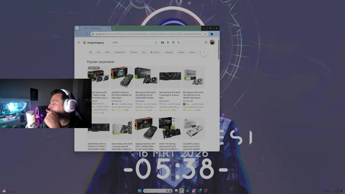Open Chrome three-dot menu
The height and width of the screenshot is (194, 345).
[216, 34]
